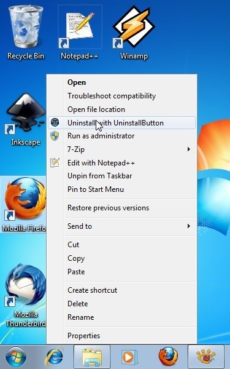Click the Firefox taskbar icon
230x369 pixels.
pos(168,357)
